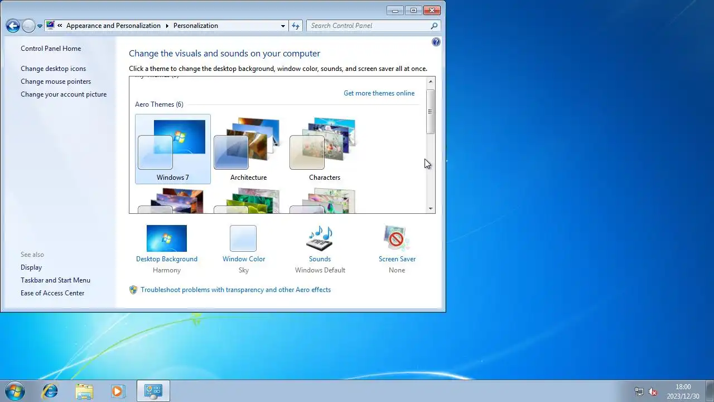714x402 pixels.
Task: Click the Sounds link text
Action: [x=320, y=259]
